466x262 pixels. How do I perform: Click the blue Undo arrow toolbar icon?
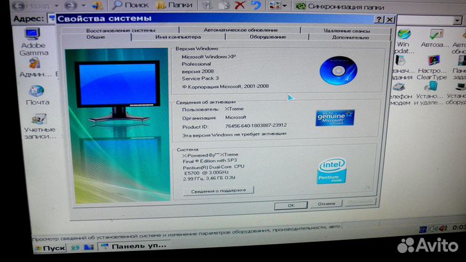[256, 5]
